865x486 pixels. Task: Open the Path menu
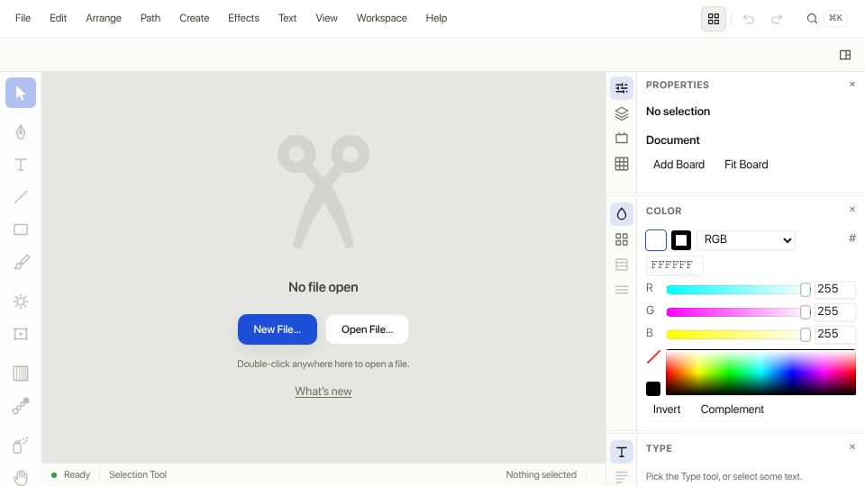click(150, 18)
